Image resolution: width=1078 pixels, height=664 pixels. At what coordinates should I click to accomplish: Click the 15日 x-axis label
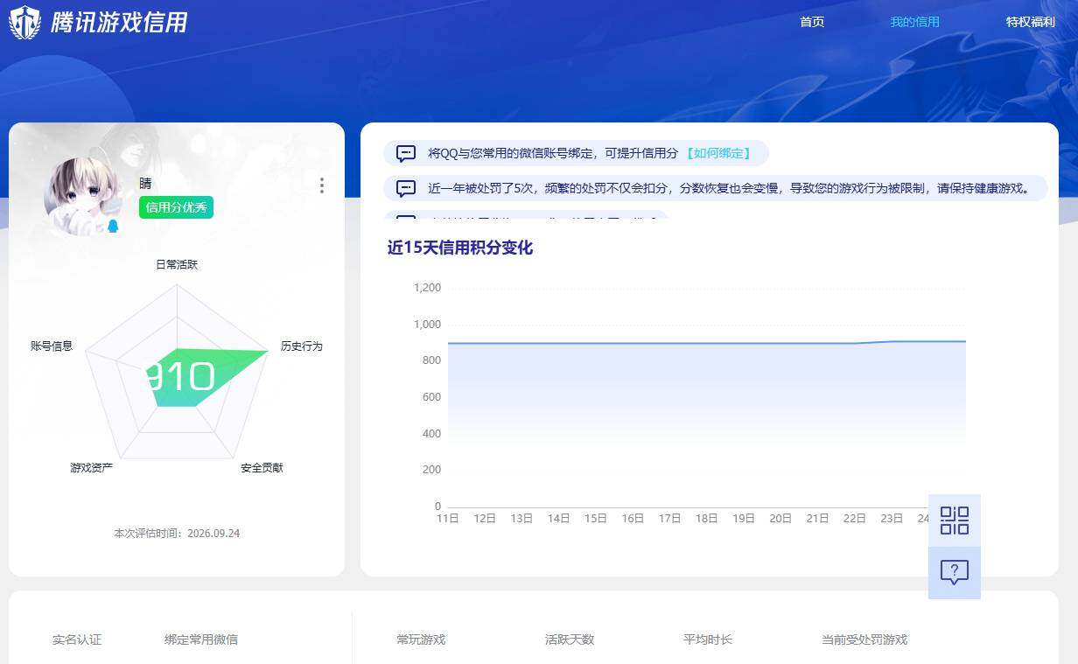tap(596, 518)
